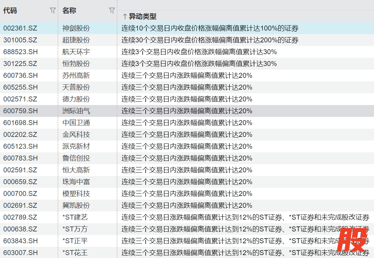The width and height of the screenshot is (374, 258).
Task: Select the 鲁信创投 stock name
Action: (76, 158)
